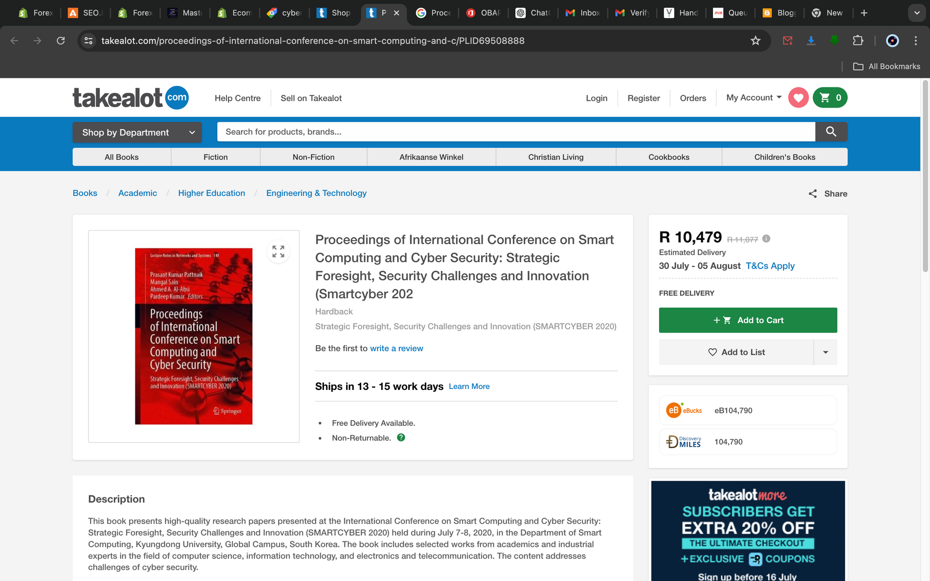Open the wishlist heart icon
Screen dimensions: 930x581
click(798, 97)
